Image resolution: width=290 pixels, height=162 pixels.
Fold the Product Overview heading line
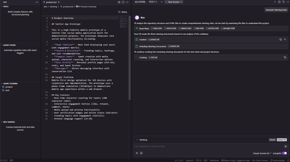50,18
